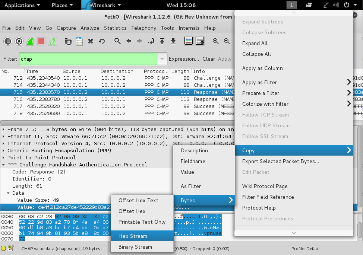The height and width of the screenshot is (255, 363).
Task: Close the capture file X icon
Action: coord(91,41)
